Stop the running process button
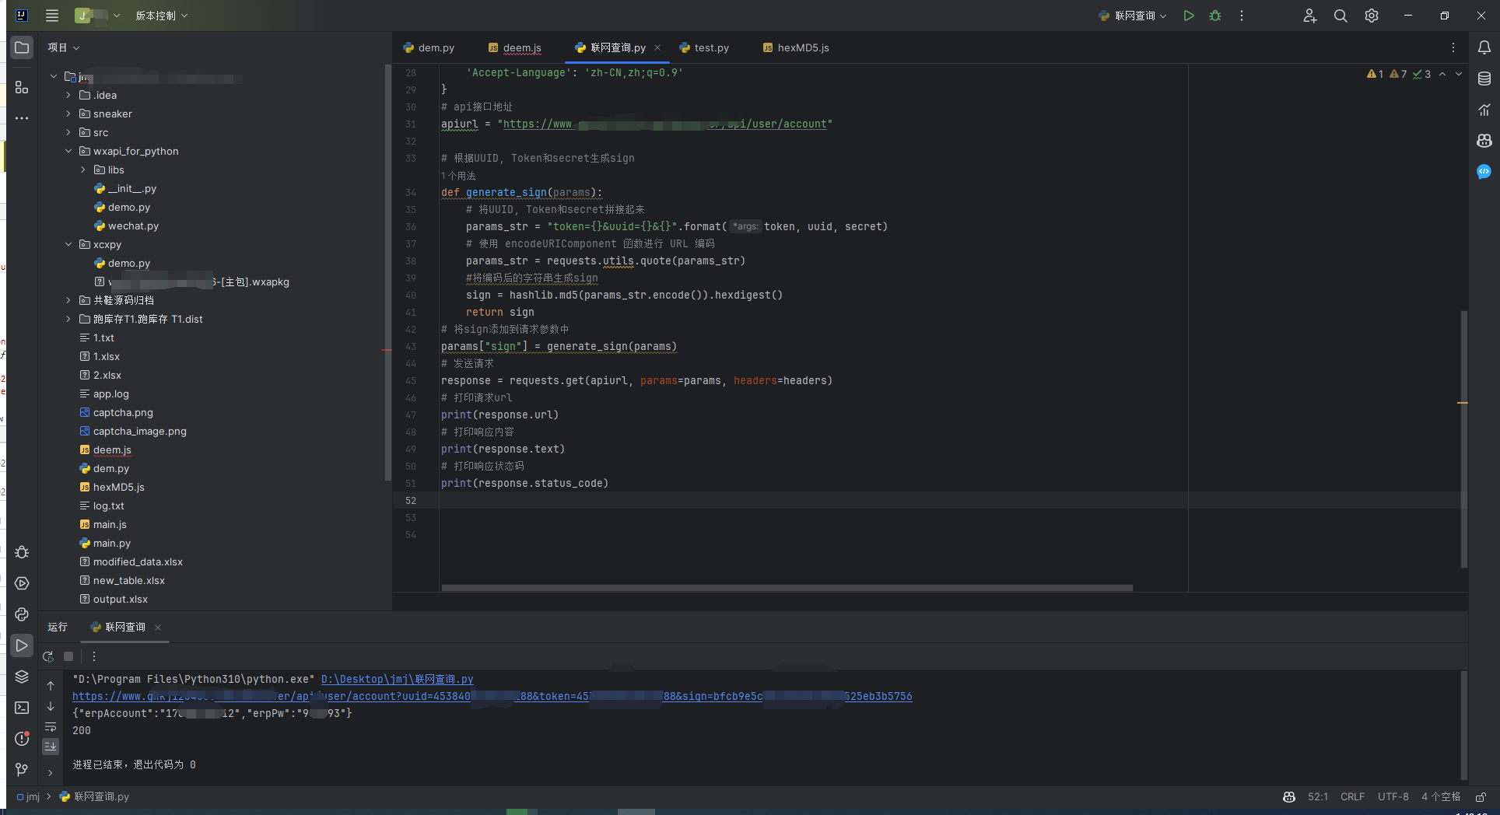 68,656
